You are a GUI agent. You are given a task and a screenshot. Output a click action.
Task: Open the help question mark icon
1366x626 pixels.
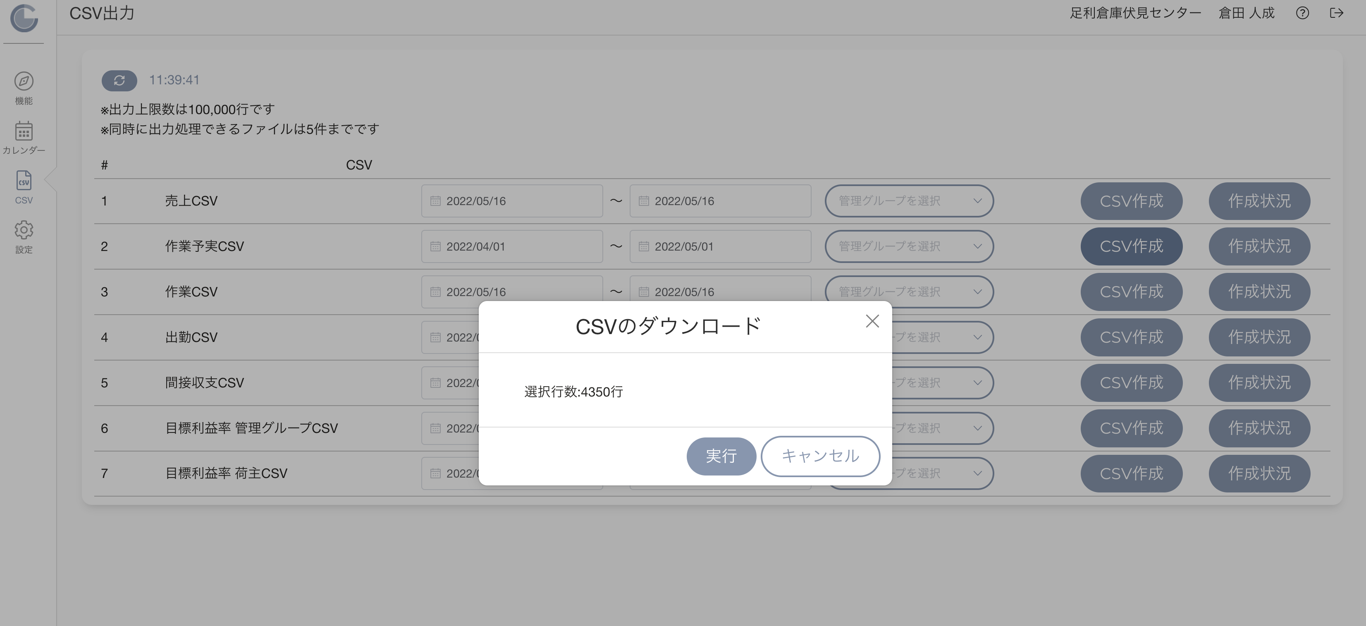pyautogui.click(x=1302, y=13)
